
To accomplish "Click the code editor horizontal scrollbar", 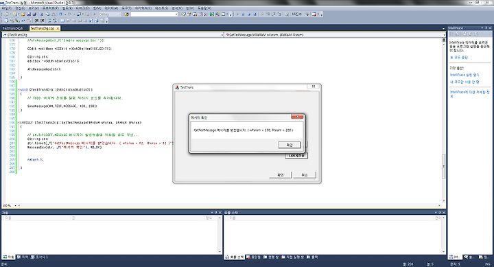I will [228, 205].
